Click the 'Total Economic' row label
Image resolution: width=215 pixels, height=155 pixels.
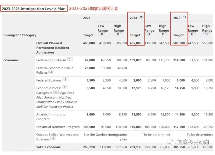[48, 147]
